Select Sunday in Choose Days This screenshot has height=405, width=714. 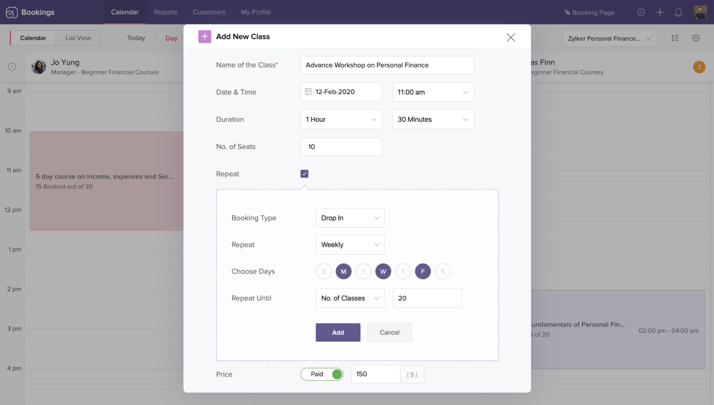pyautogui.click(x=324, y=271)
